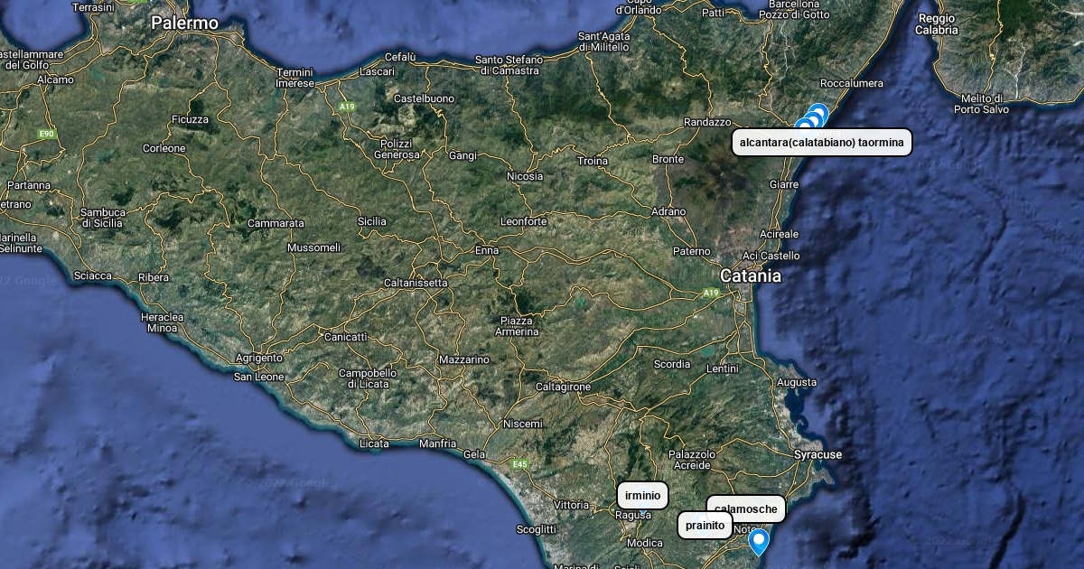Select the calamosche marker label
Image resolution: width=1084 pixels, height=569 pixels.
coord(746,508)
